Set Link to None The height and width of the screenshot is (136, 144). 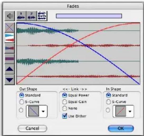click(65, 108)
